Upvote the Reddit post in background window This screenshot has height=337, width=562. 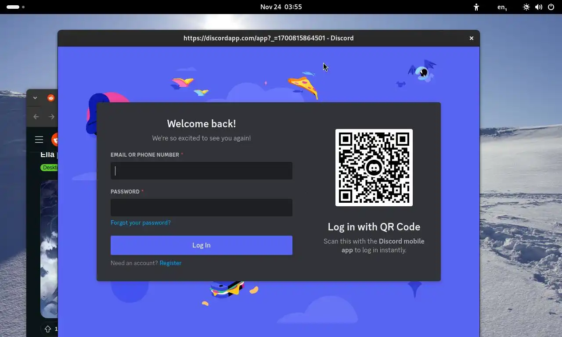coord(48,329)
